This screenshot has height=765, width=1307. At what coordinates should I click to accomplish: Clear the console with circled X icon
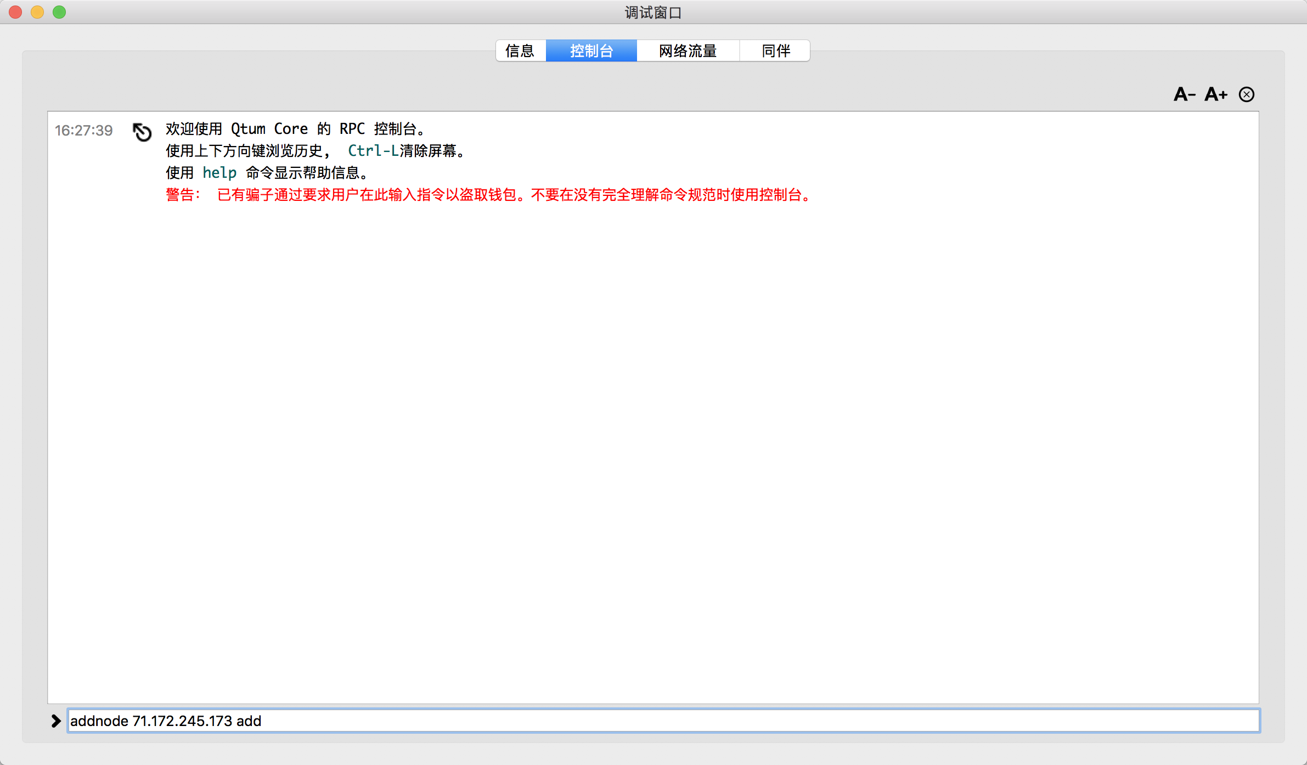pos(1247,94)
